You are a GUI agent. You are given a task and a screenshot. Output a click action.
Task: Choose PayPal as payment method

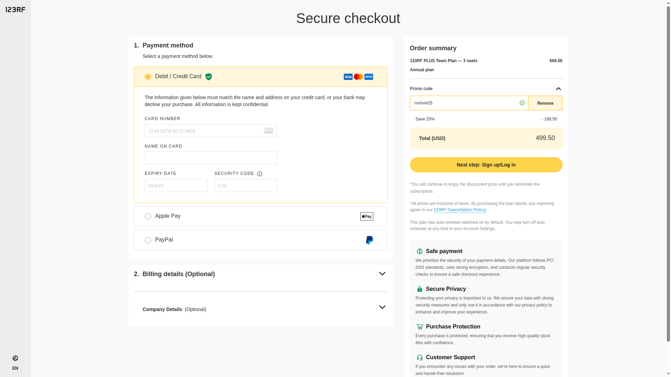point(148,240)
